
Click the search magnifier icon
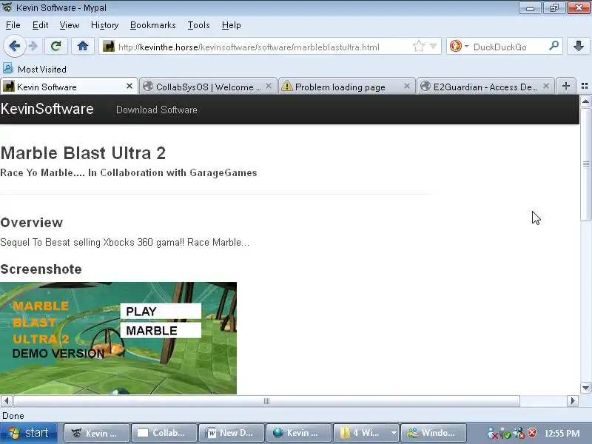(554, 46)
